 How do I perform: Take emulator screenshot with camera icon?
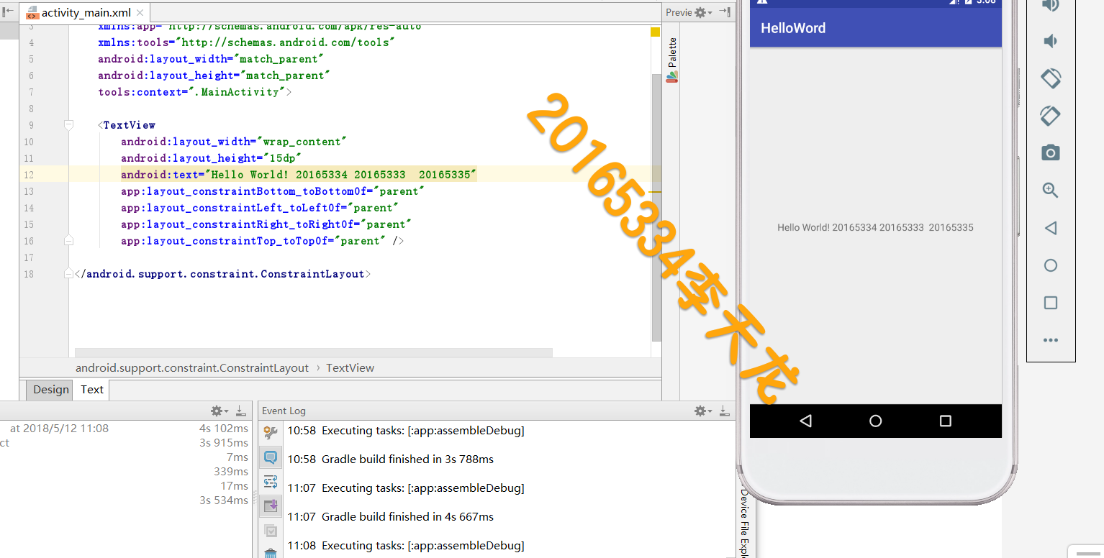pyautogui.click(x=1051, y=152)
